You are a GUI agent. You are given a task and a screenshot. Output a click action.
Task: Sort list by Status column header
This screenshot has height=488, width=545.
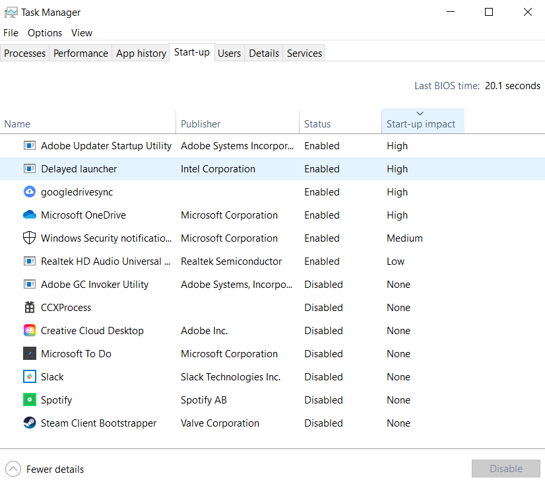pos(317,123)
